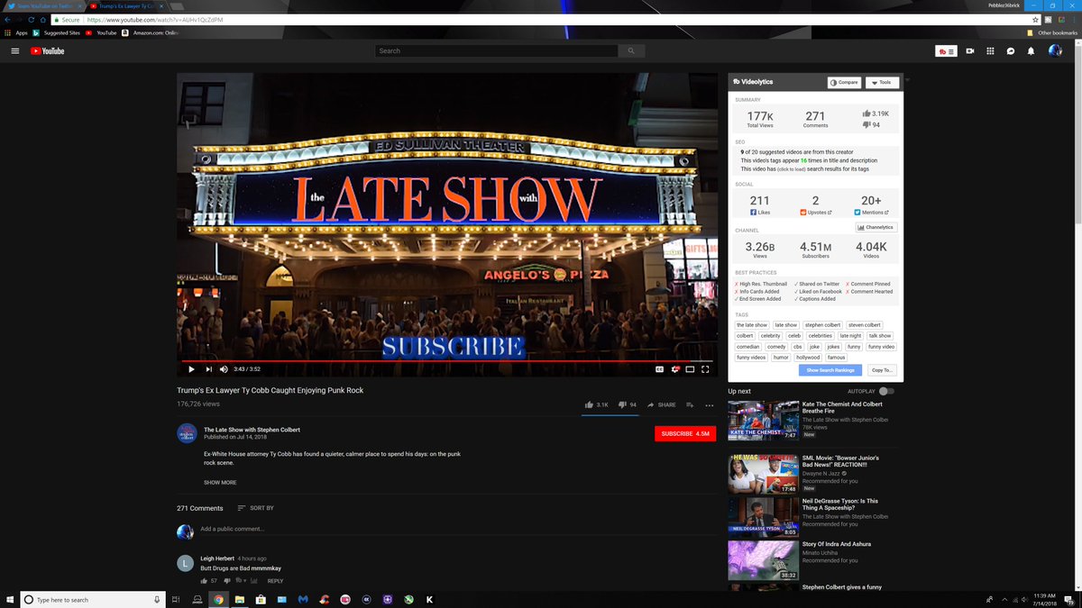Open the Copy To... tags button

coord(882,370)
